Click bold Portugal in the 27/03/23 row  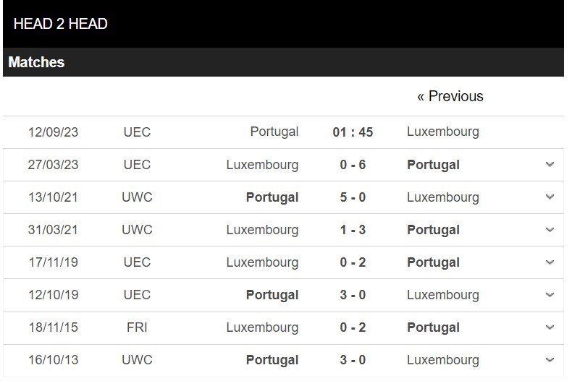point(433,165)
